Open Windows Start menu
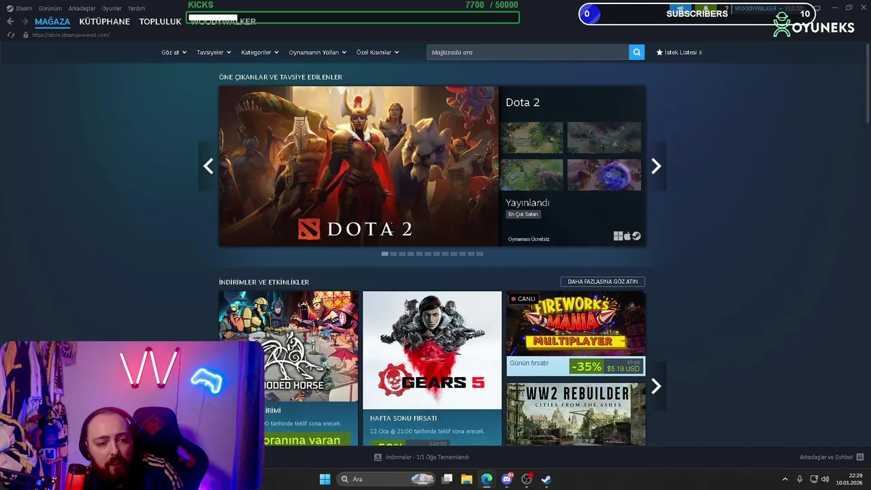Viewport: 871px width, 490px height. [x=325, y=479]
